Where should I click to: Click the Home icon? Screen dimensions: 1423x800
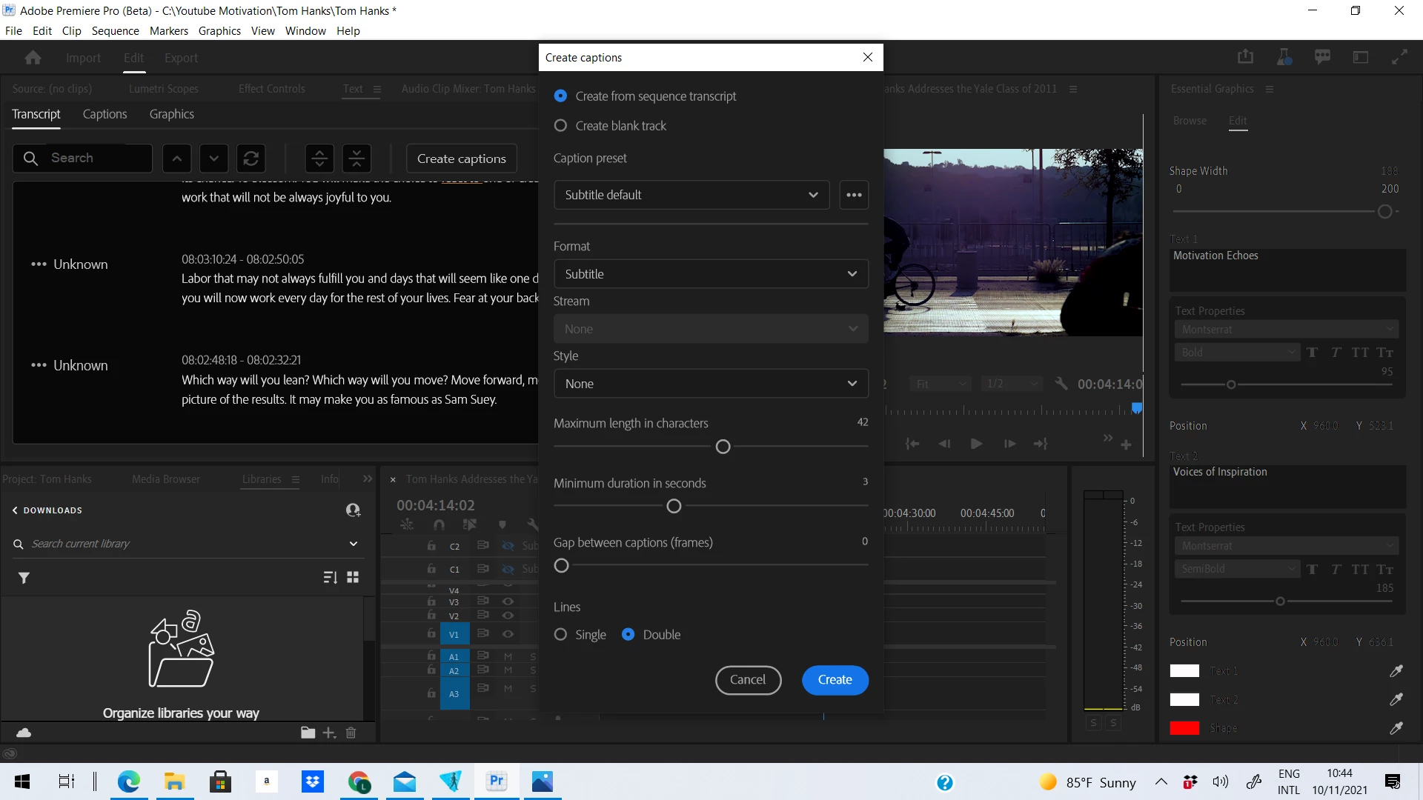point(33,58)
